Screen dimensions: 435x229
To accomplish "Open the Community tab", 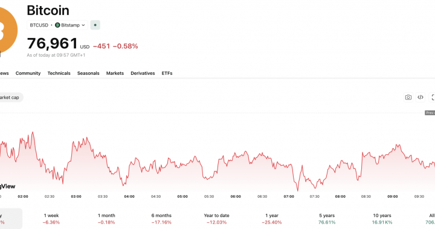I will click(x=28, y=74).
